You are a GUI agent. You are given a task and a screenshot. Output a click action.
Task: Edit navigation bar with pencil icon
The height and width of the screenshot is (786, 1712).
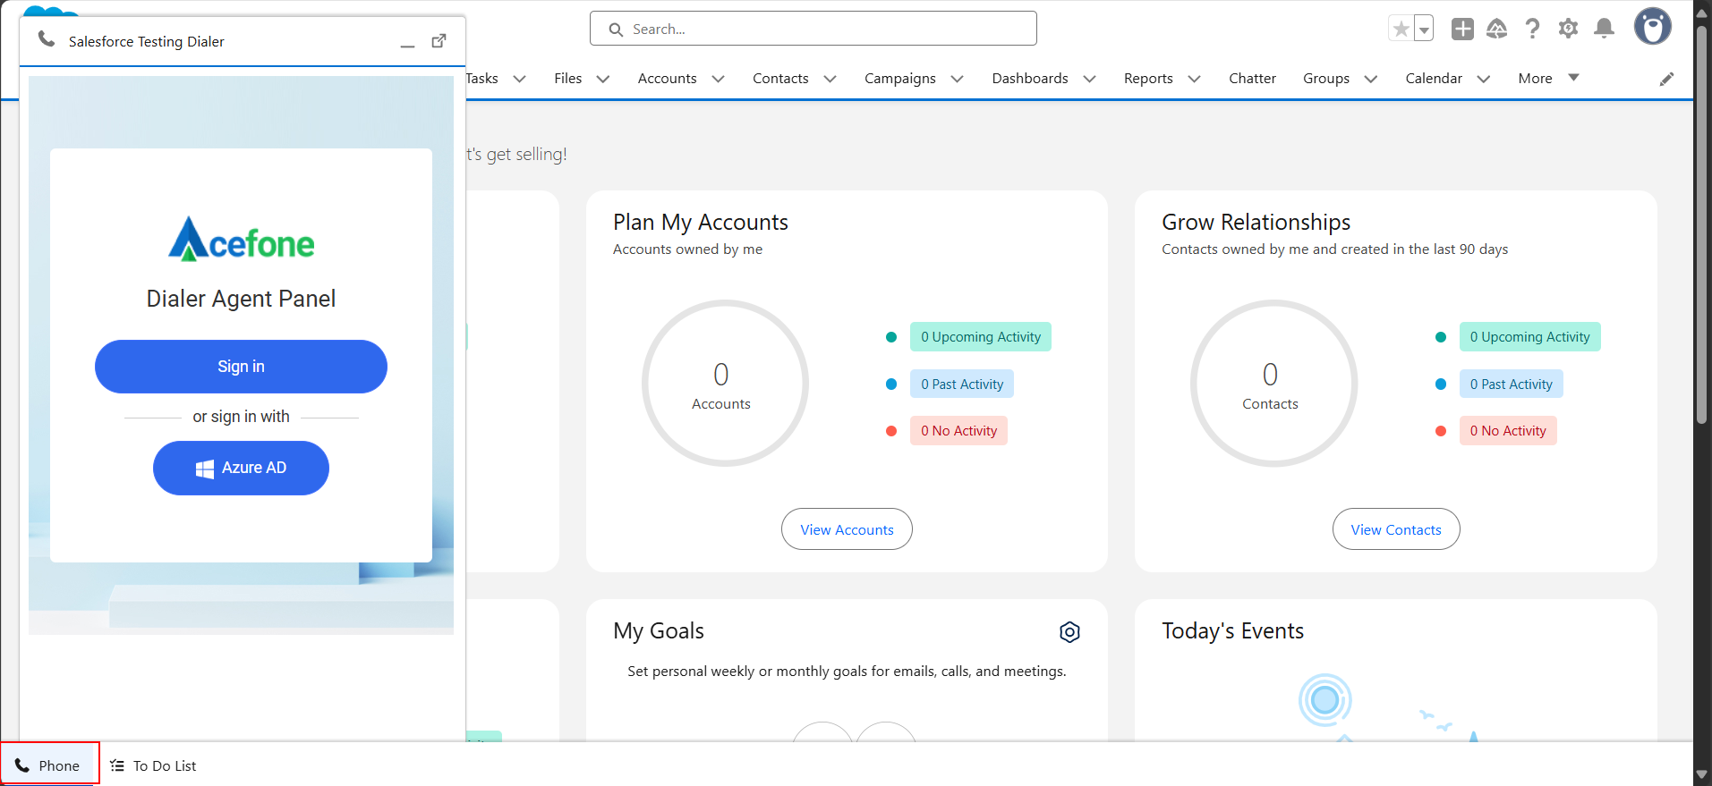tap(1666, 79)
